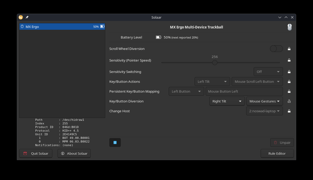Click lock icon for Change Host
Viewport: 313px width, 180px height.
pos(289,111)
